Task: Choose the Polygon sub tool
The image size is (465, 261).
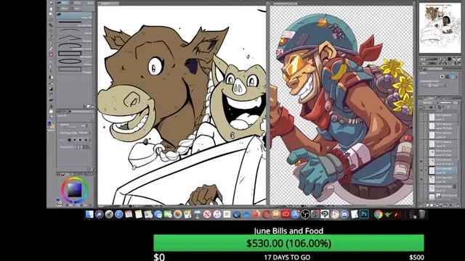Action: 75,70
